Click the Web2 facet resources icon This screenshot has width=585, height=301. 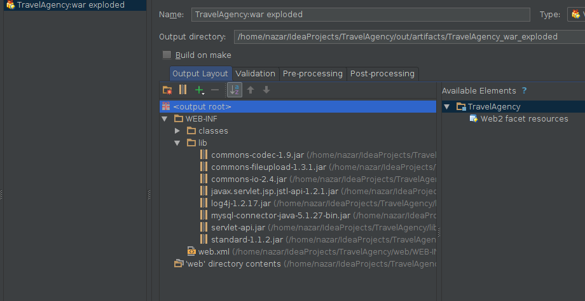coord(474,119)
